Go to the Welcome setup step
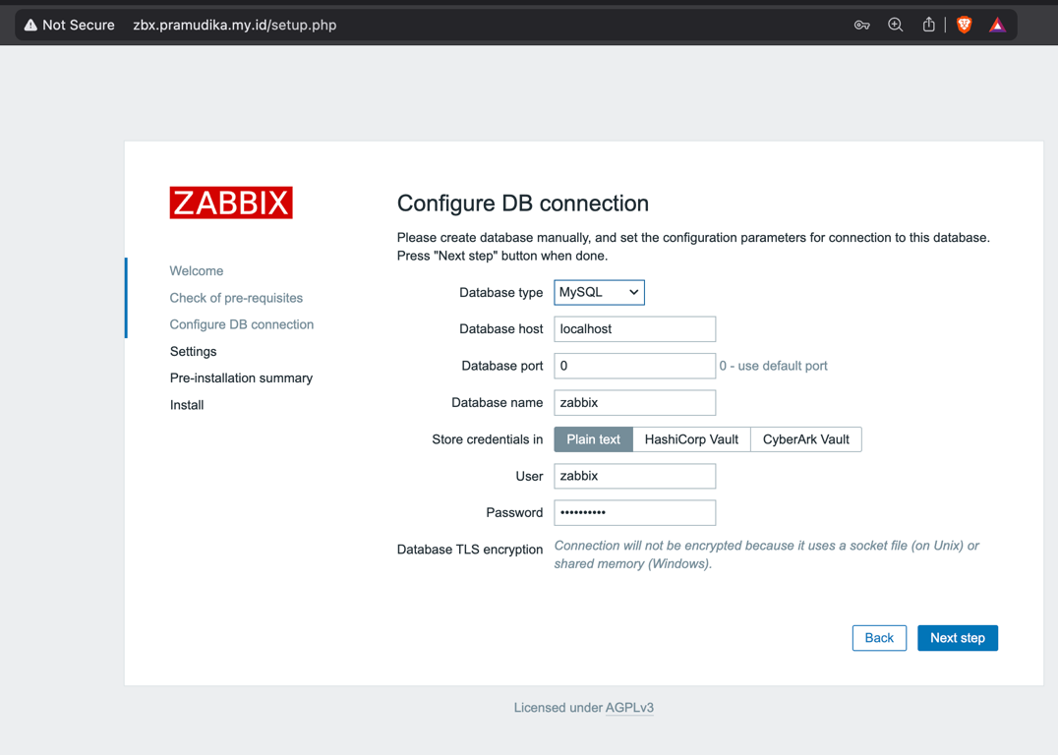 click(x=197, y=270)
